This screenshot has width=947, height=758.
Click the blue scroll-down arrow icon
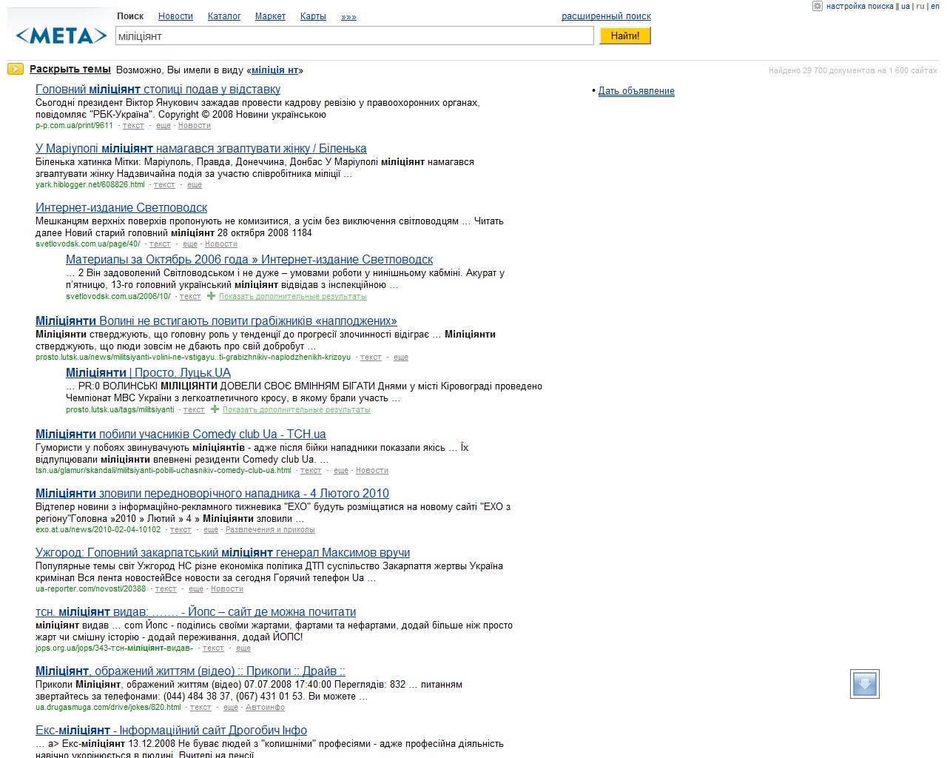click(864, 683)
